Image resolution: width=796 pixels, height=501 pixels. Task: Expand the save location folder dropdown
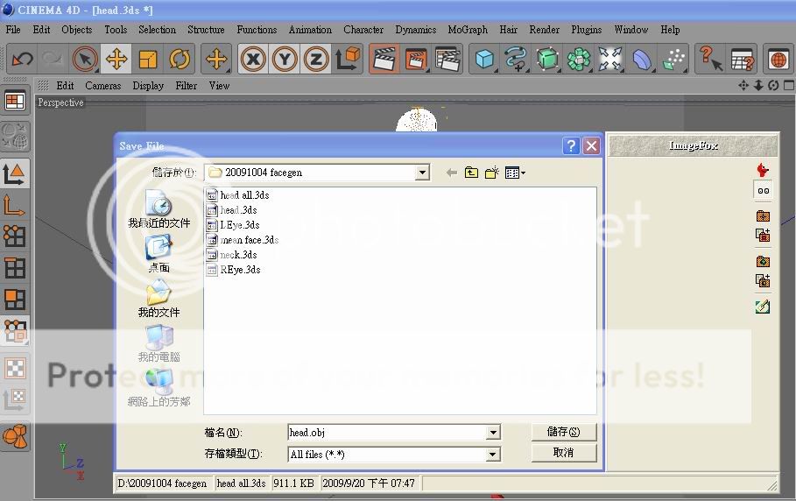tap(423, 173)
